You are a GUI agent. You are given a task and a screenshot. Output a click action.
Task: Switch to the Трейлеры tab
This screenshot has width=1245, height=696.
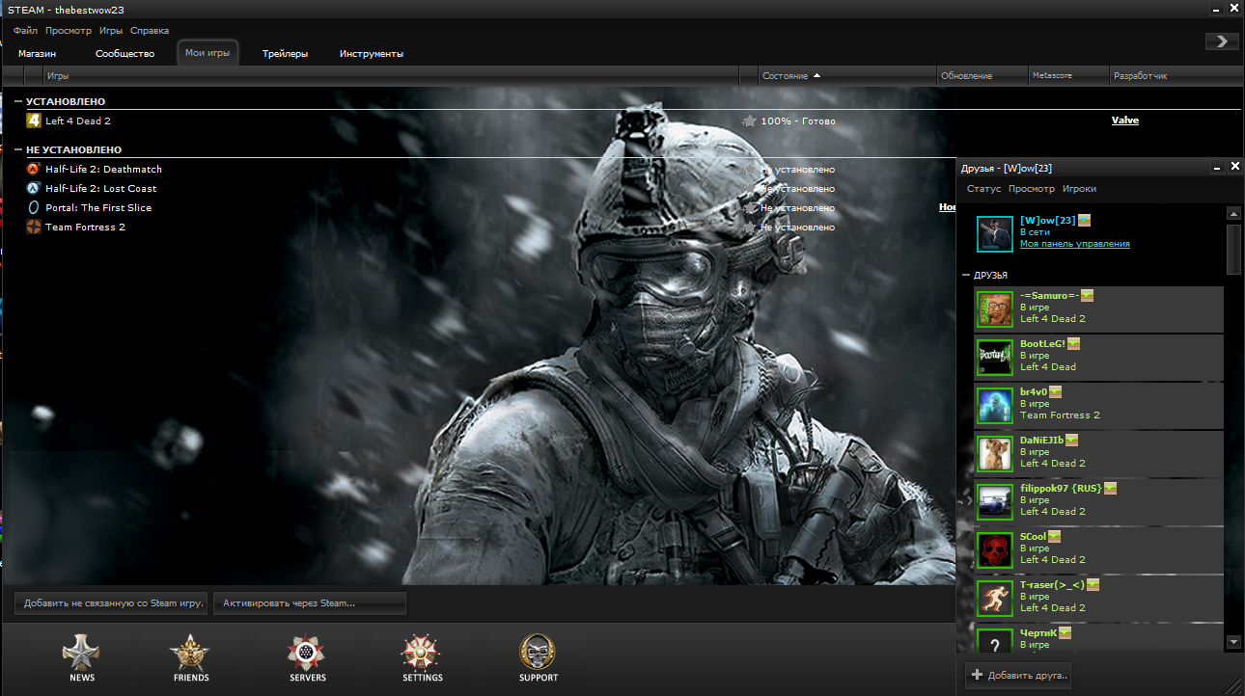point(285,54)
